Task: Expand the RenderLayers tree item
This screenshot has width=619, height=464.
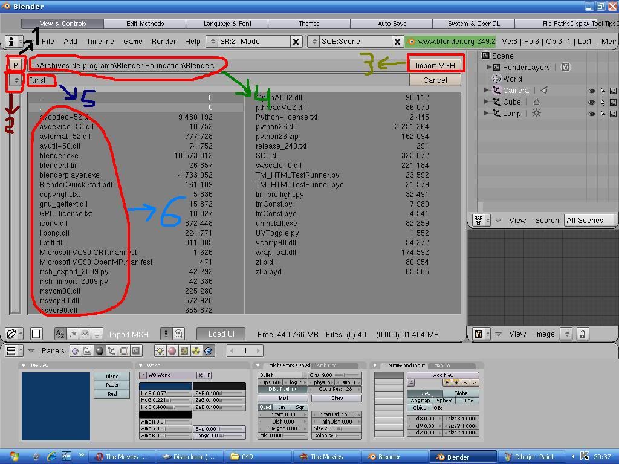Action: (x=488, y=67)
